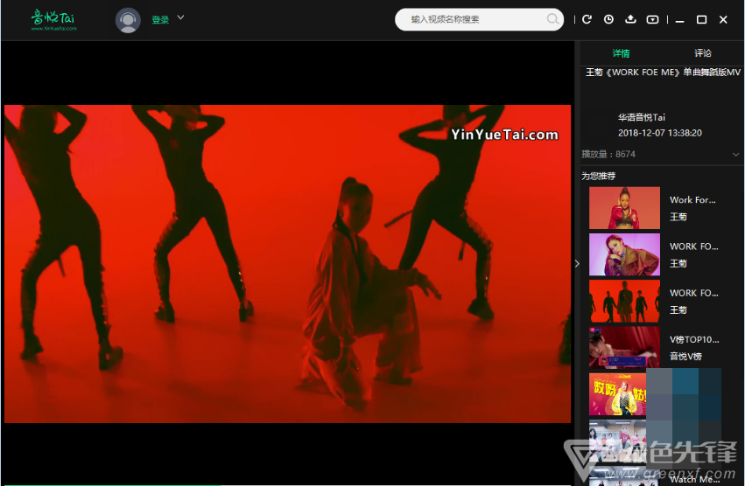Image resolution: width=745 pixels, height=486 pixels.
Task: Maximize the player window
Action: tap(701, 19)
